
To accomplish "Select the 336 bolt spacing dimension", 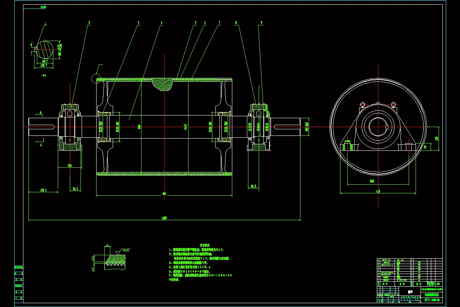I will tap(372, 180).
